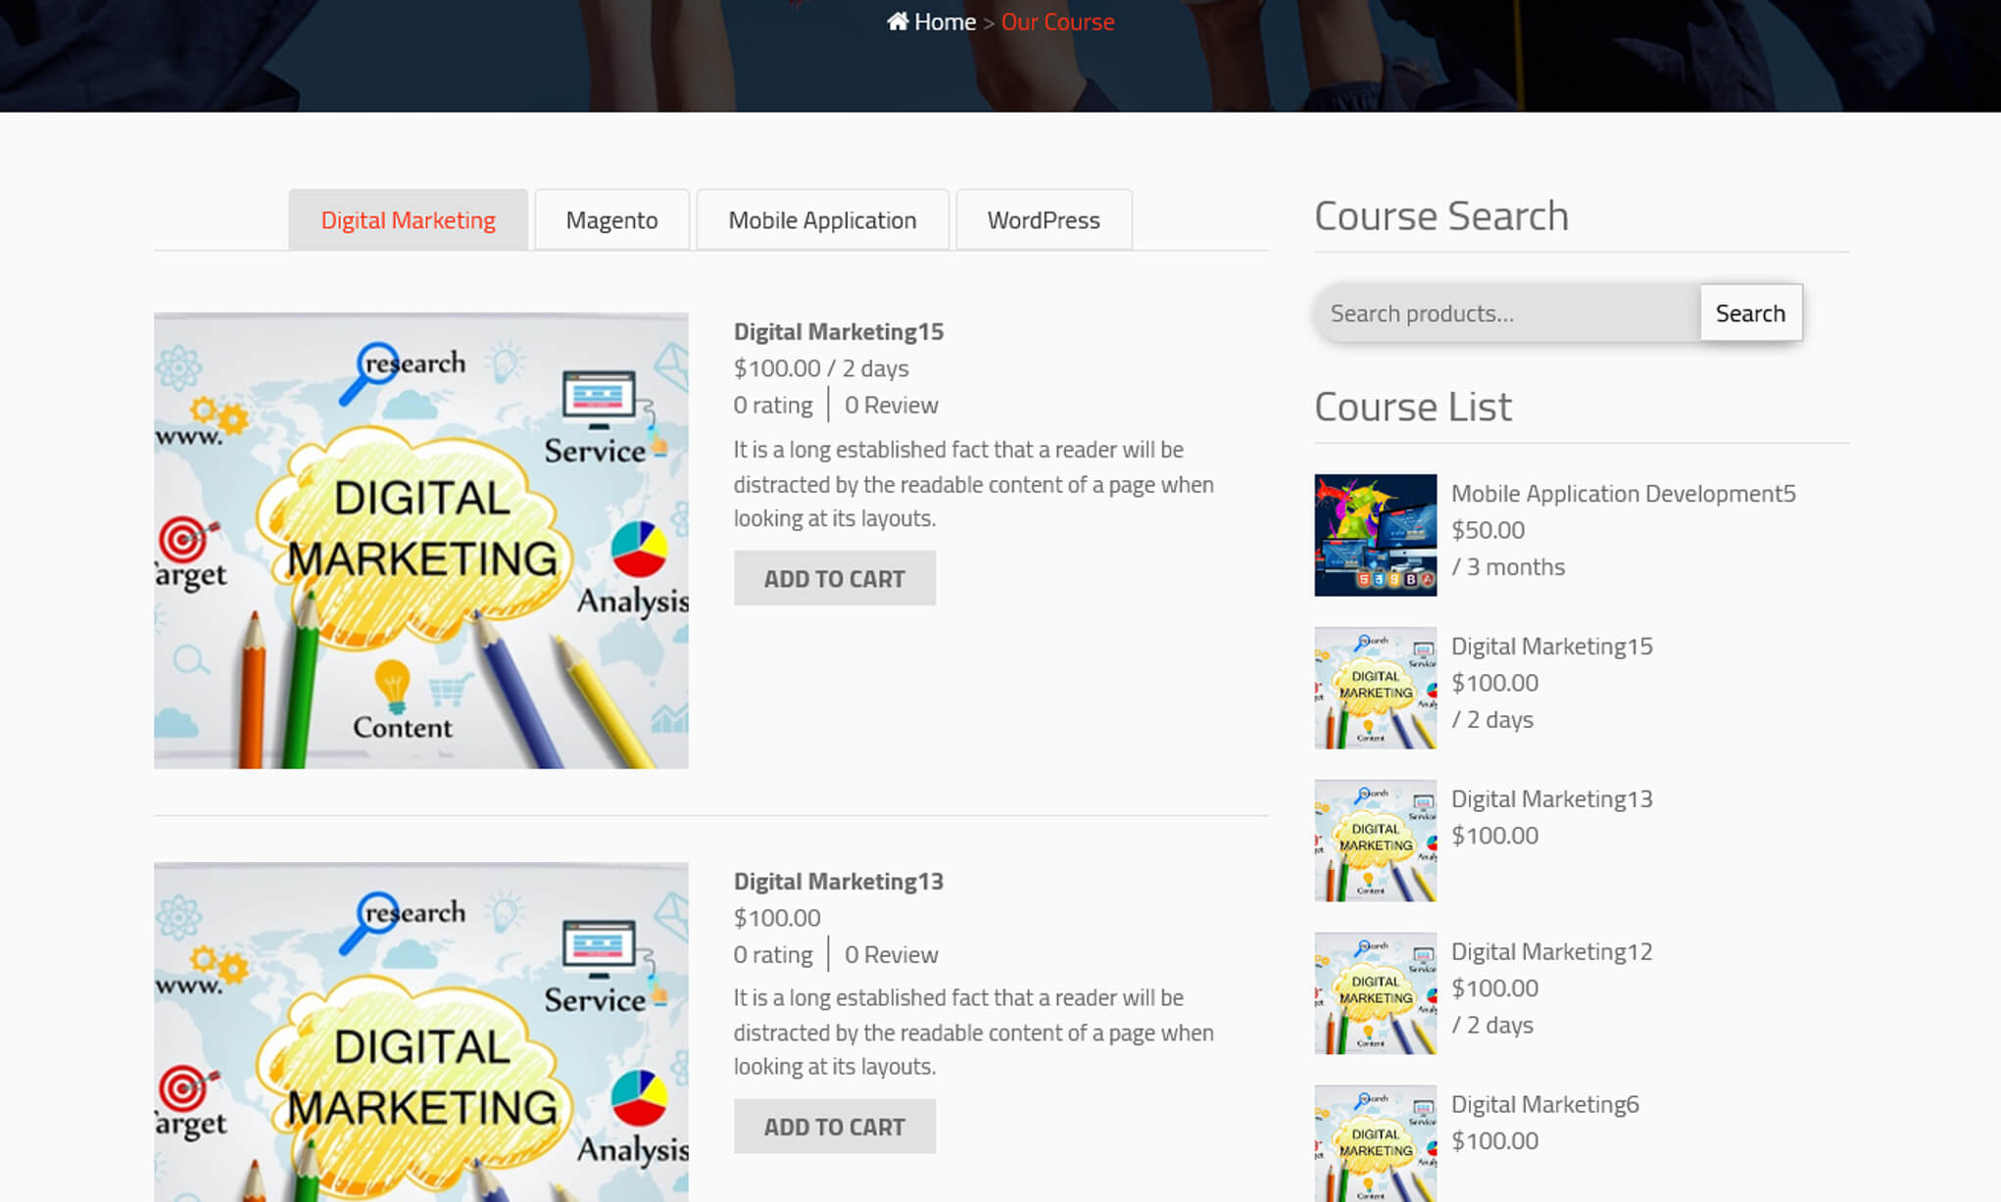Click the Our Course breadcrumb text
Screen dimensions: 2001x1202
click(x=1057, y=22)
